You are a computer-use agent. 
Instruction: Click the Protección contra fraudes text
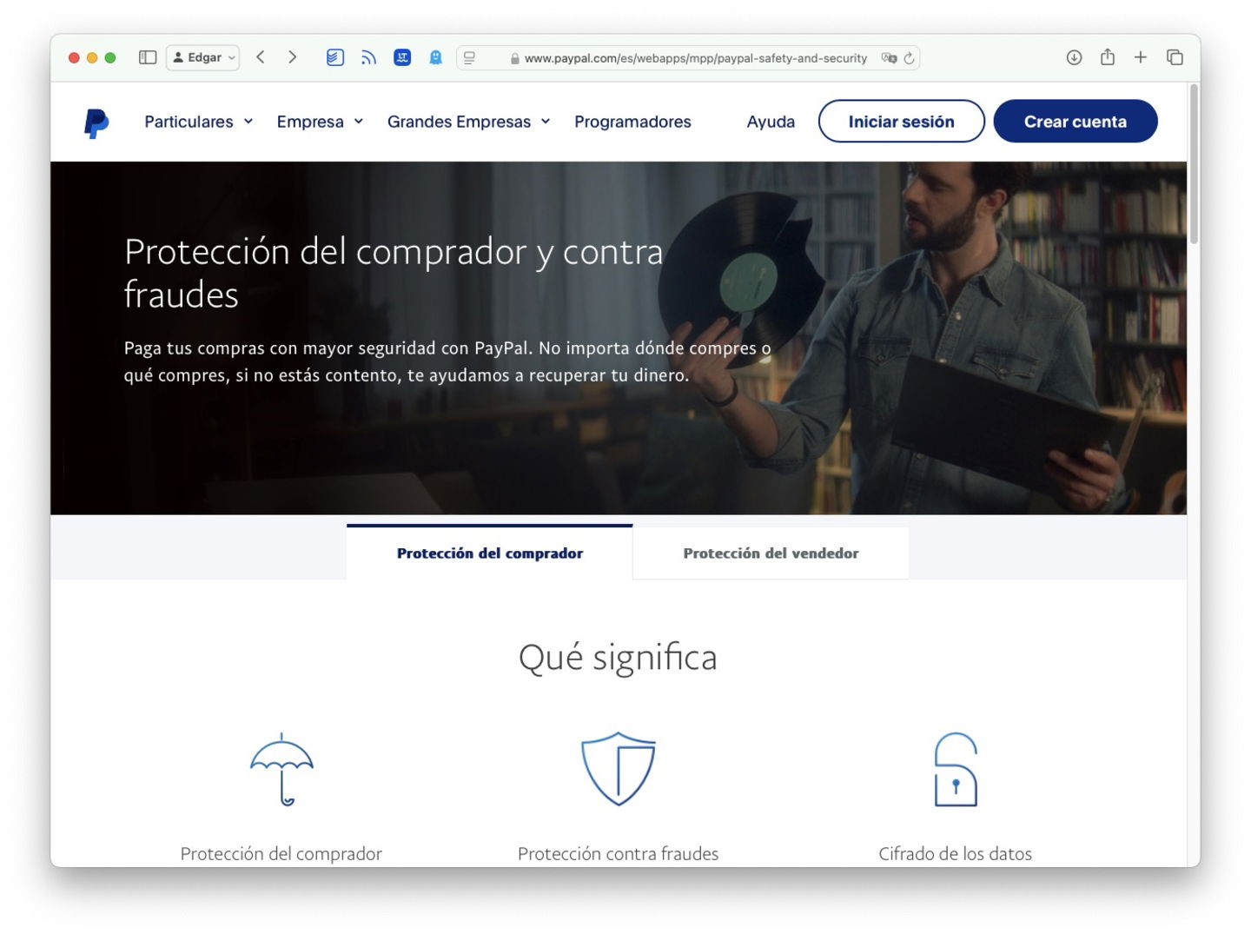(619, 853)
